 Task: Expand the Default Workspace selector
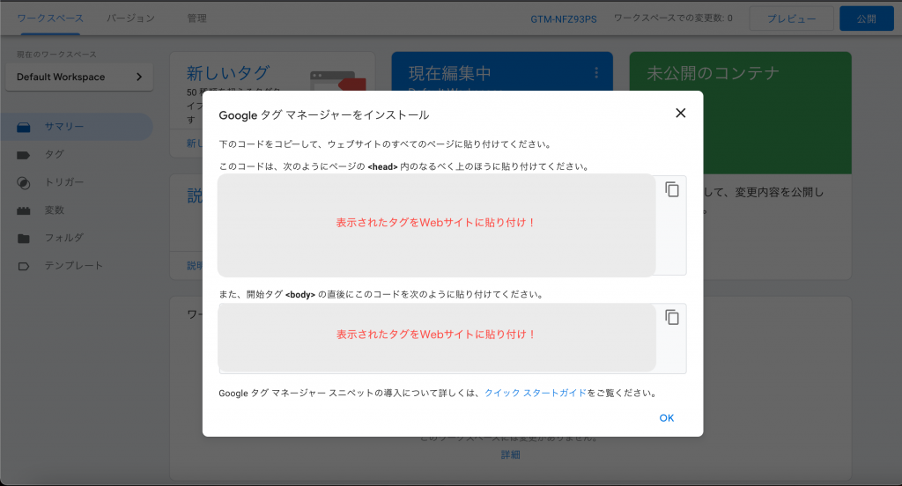coord(79,77)
